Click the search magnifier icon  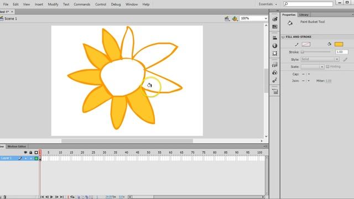tap(286, 4)
